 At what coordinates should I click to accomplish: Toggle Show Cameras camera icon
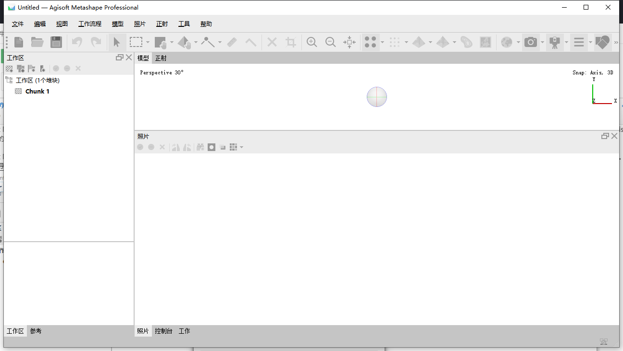(x=531, y=42)
